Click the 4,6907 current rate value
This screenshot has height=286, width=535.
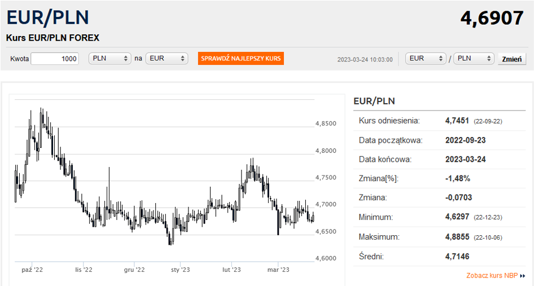(x=492, y=18)
